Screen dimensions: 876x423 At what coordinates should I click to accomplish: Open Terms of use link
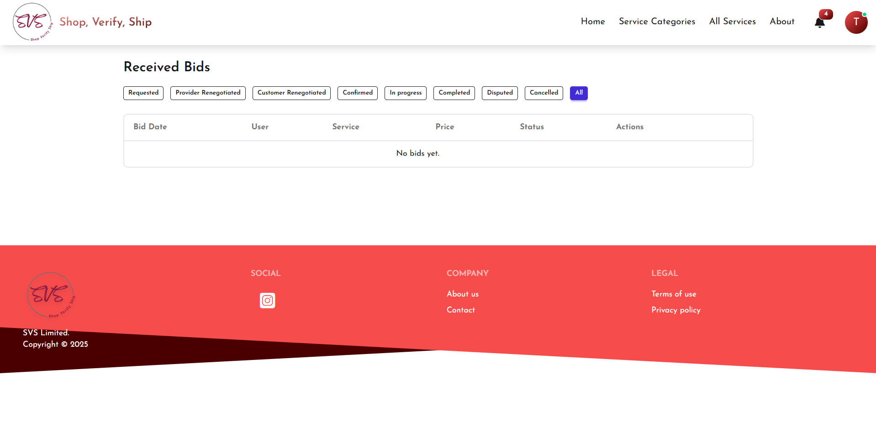pos(674,294)
